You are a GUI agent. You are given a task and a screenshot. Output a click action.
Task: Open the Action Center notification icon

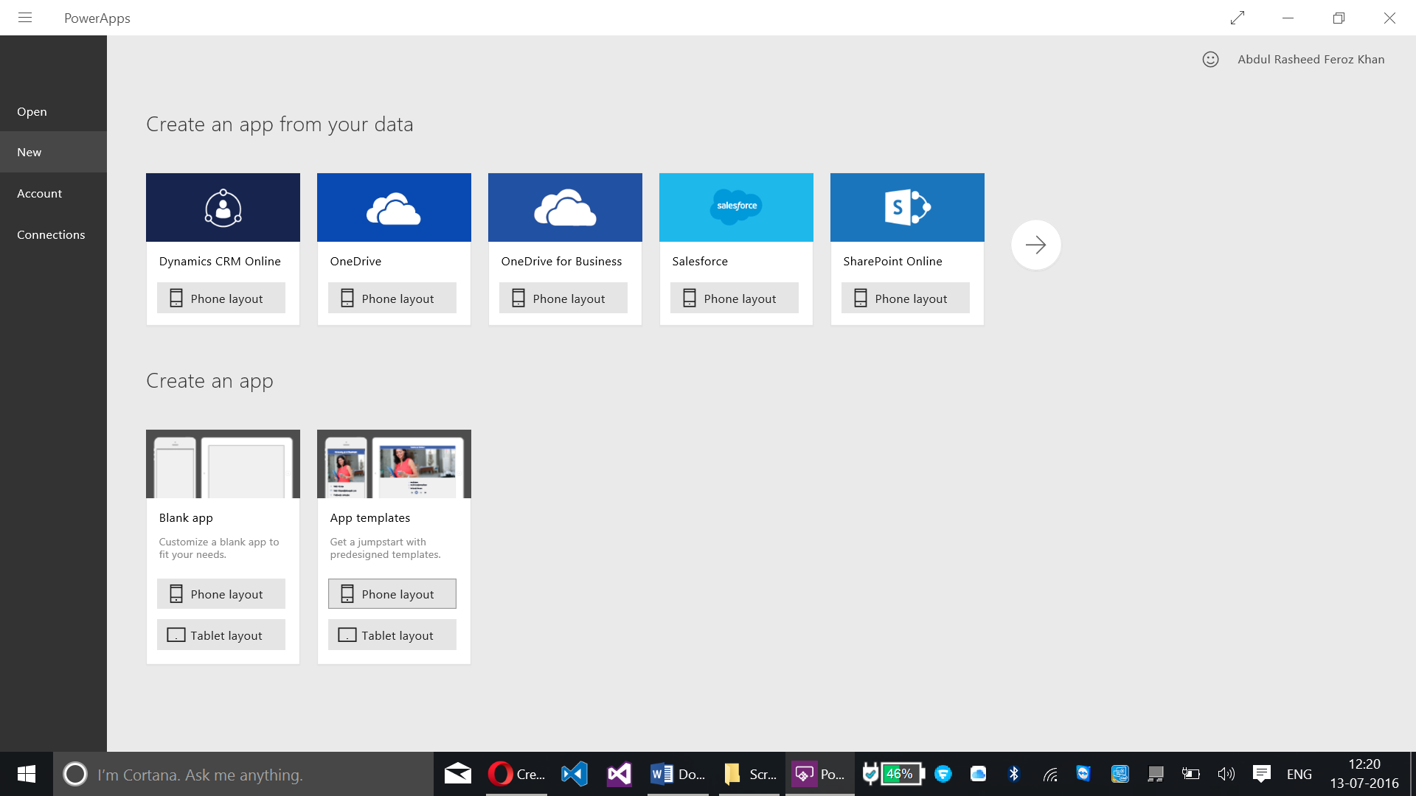pos(1262,774)
